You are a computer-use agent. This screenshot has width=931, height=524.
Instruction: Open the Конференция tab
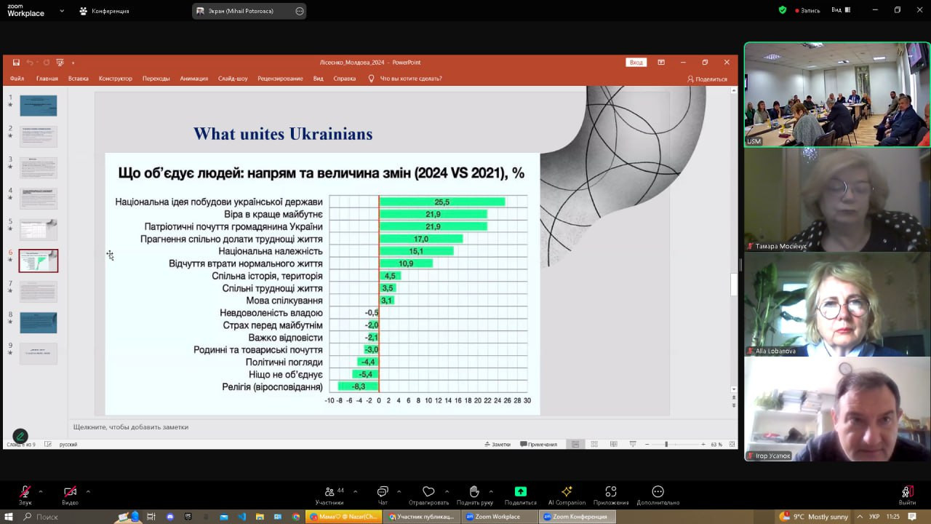(x=104, y=11)
